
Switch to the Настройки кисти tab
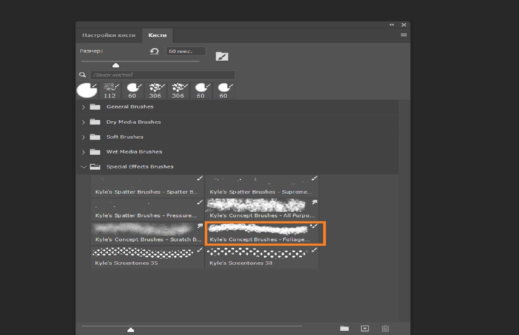[x=109, y=35]
